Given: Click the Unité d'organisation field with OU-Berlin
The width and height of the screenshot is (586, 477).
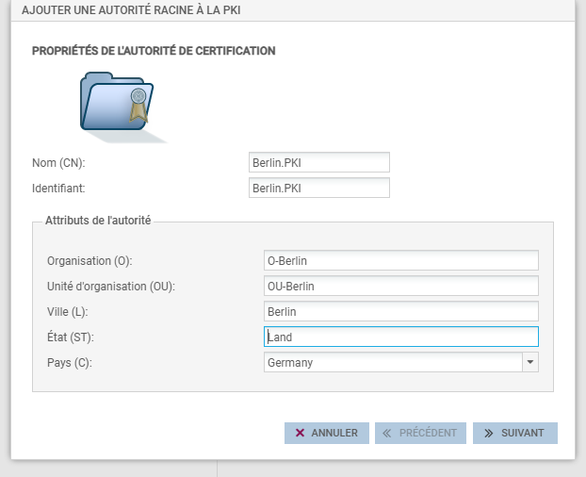Looking at the screenshot, I should (401, 286).
